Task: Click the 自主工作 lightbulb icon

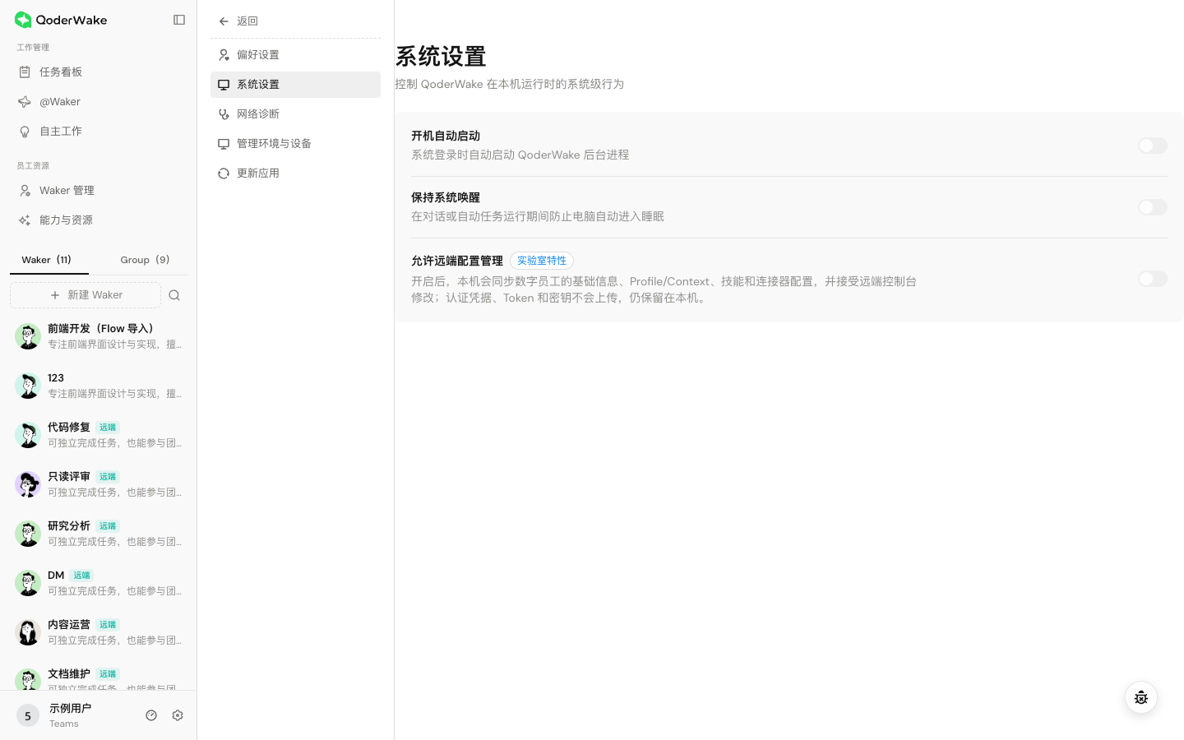Action: 25,132
